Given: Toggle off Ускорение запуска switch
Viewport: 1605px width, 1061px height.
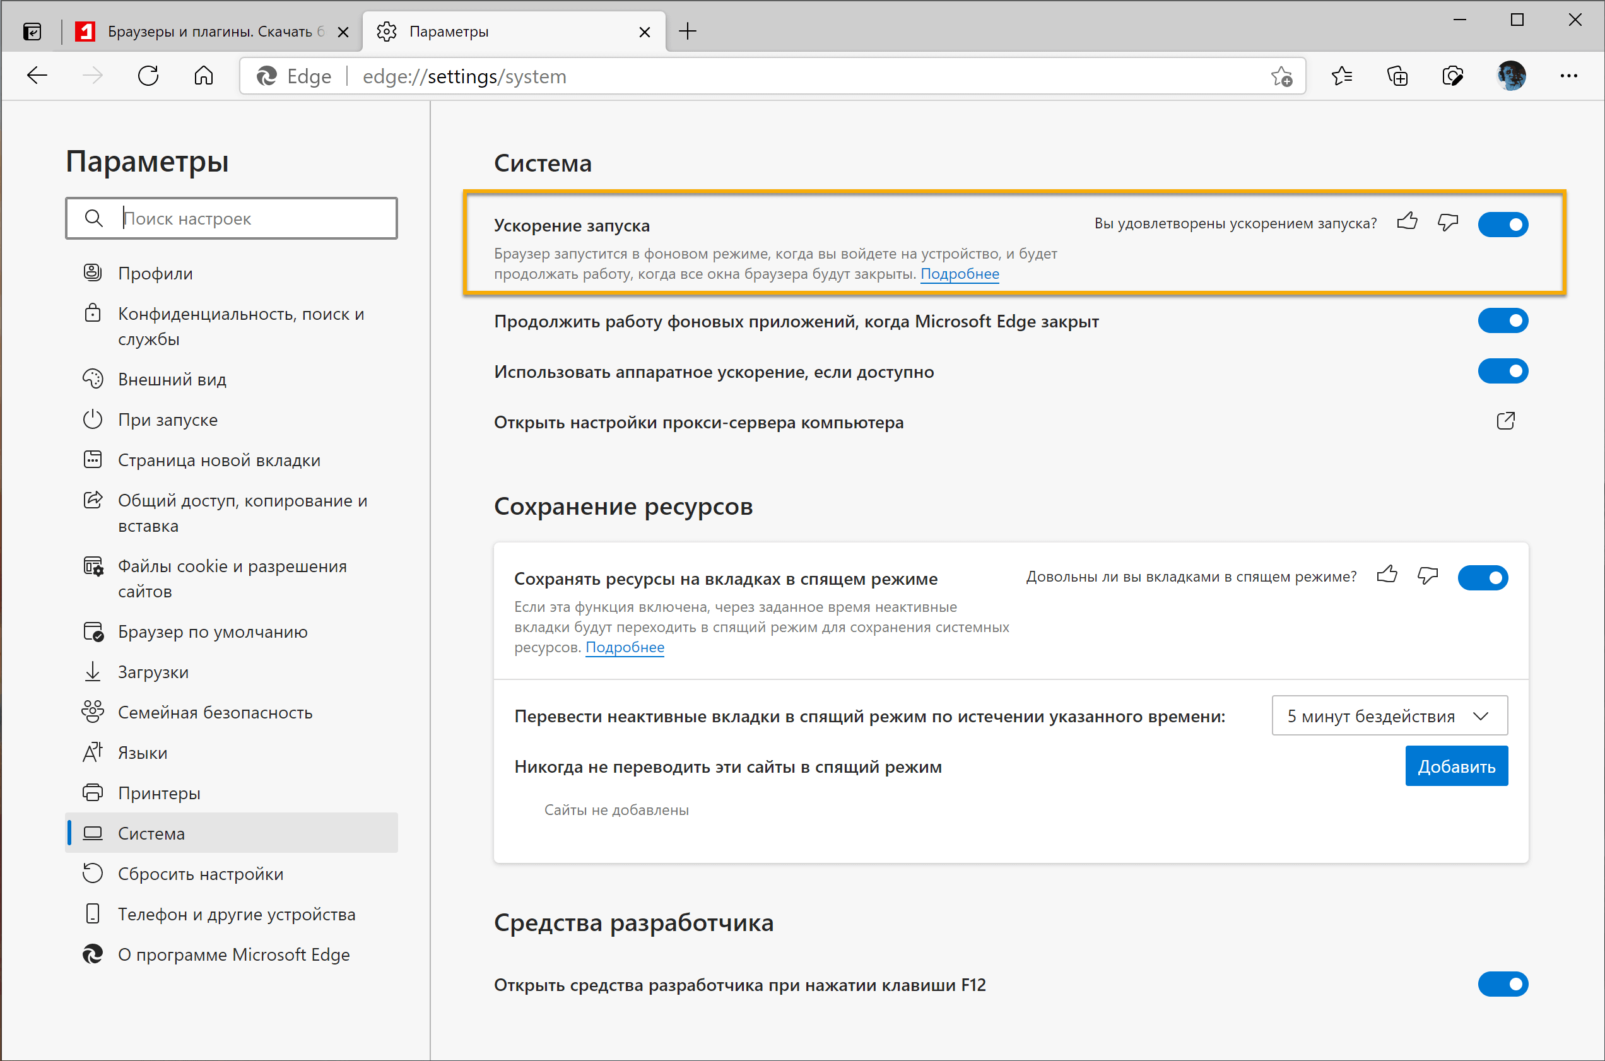Looking at the screenshot, I should [1505, 224].
